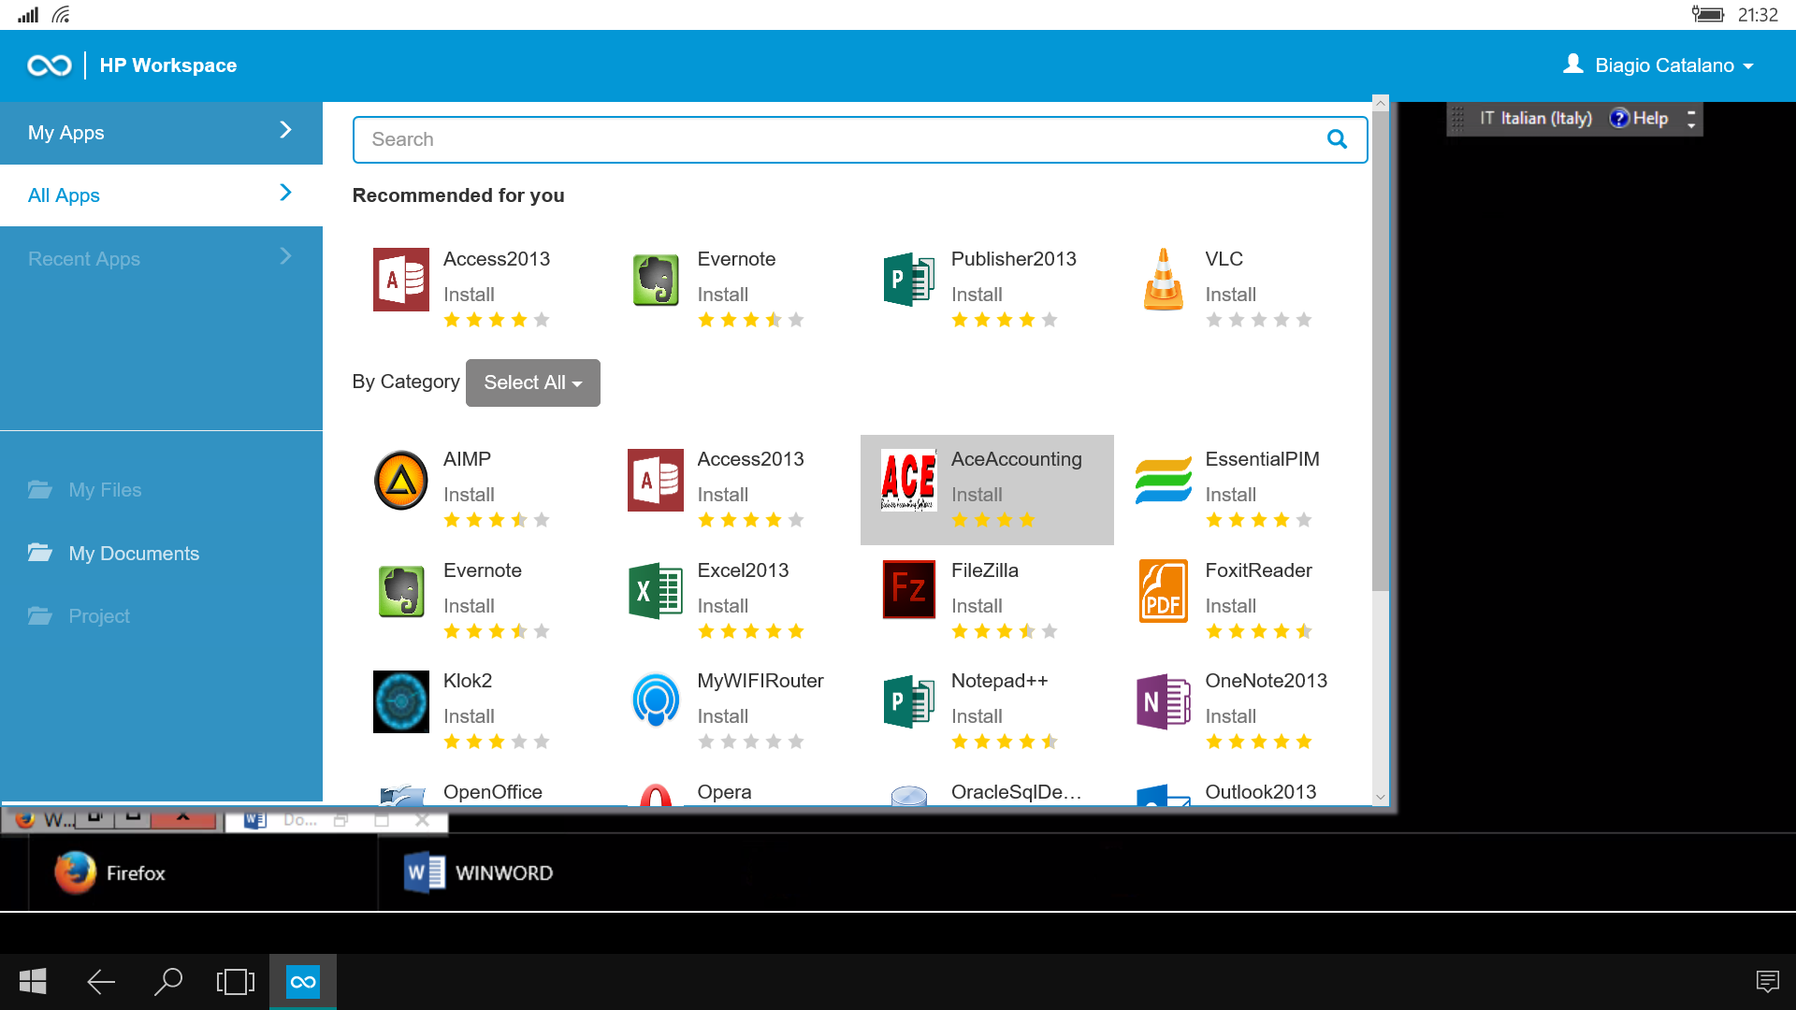Click the OpenOffice app name
The width and height of the screenshot is (1796, 1010).
coord(493,792)
